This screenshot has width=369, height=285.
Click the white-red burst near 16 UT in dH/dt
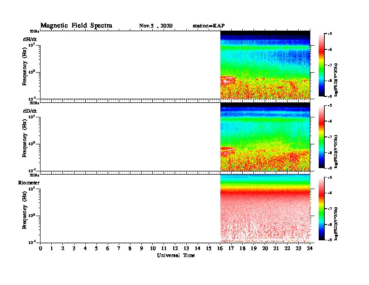[228, 80]
